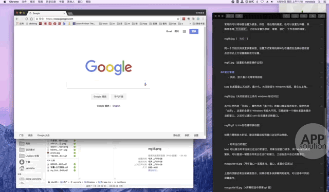Select jiping-yanxisha device in Finder sidebar
The image size is (329, 192).
click(x=30, y=179)
